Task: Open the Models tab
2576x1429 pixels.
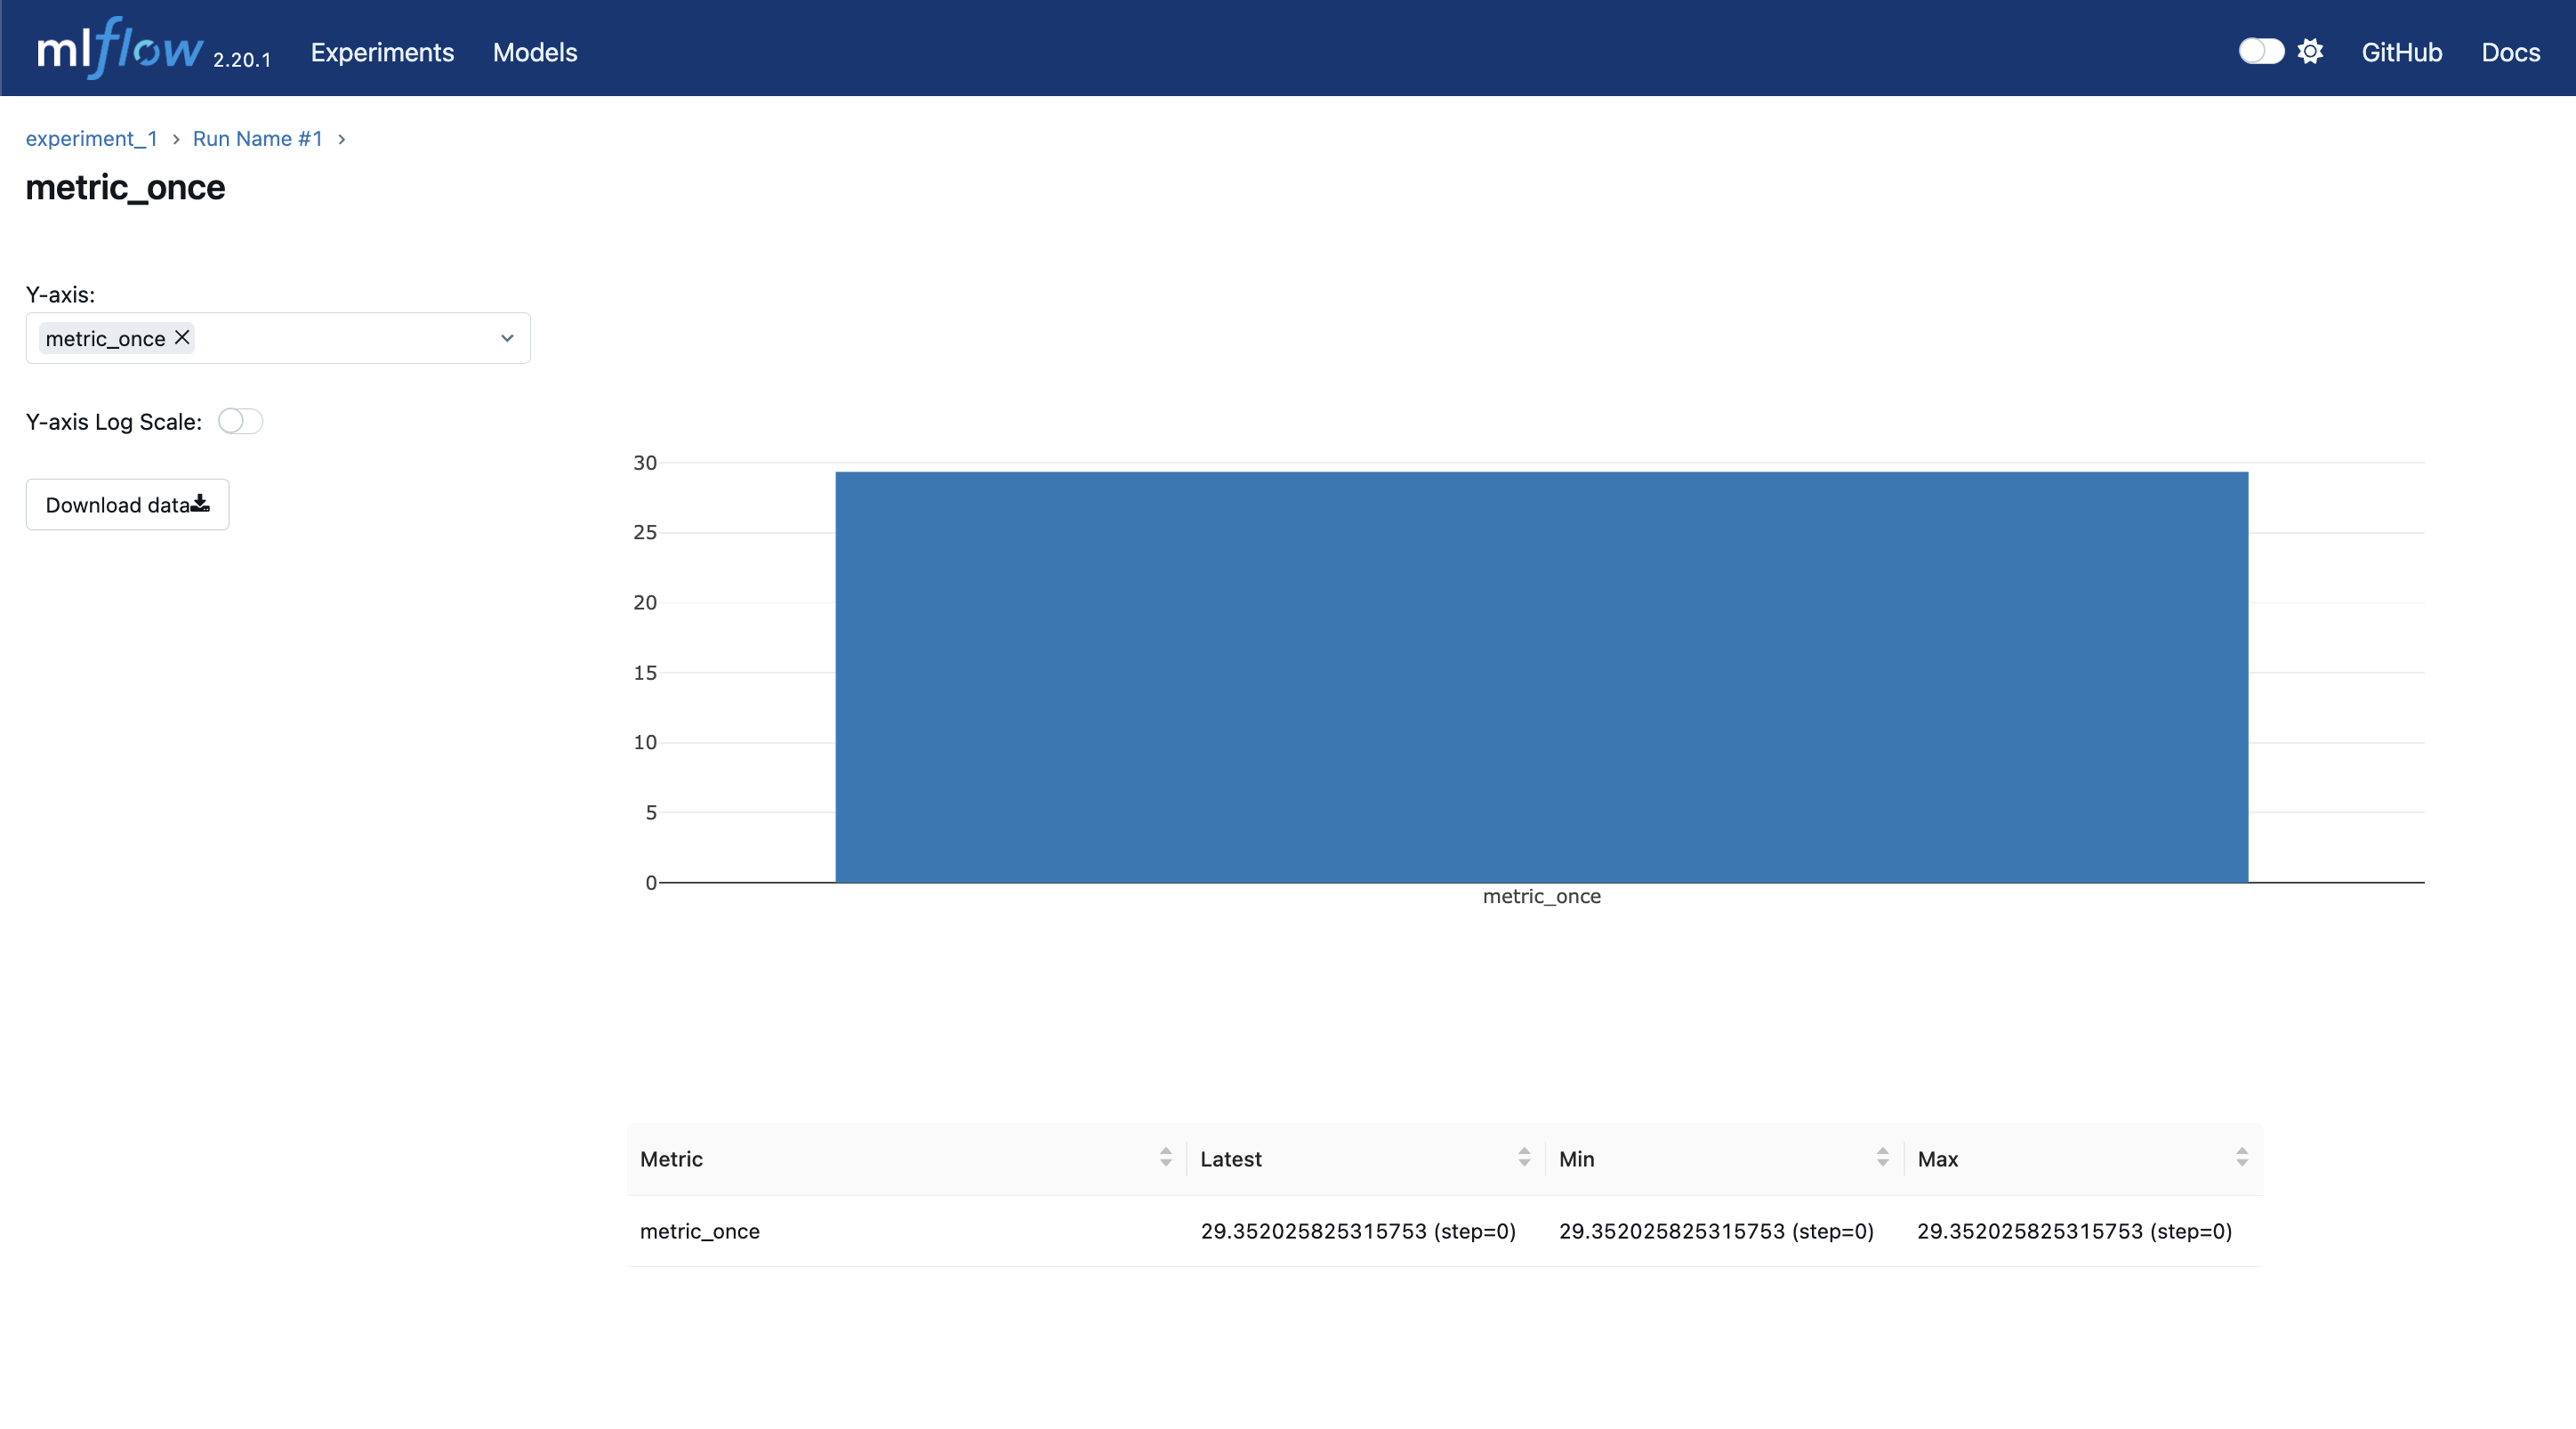Action: (535, 52)
